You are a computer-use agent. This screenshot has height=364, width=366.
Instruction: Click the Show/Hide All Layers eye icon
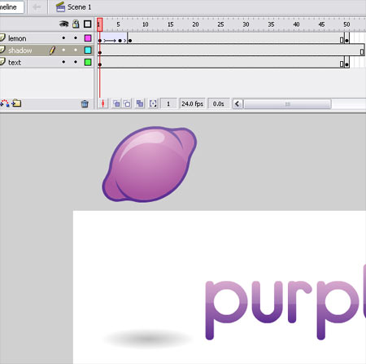[x=64, y=24]
